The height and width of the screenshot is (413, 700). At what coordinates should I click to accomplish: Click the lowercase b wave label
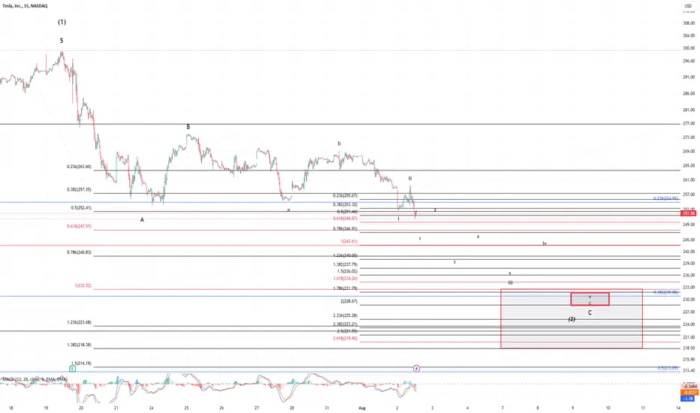tap(339, 143)
